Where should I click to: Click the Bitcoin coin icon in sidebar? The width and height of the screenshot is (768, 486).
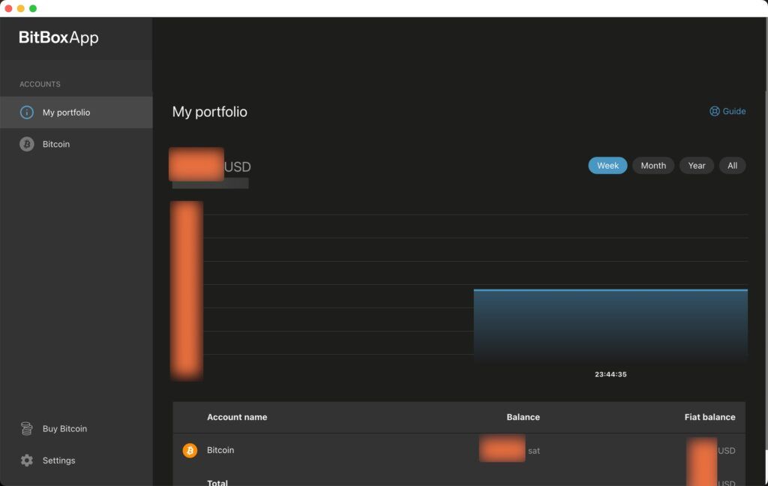[x=26, y=144]
